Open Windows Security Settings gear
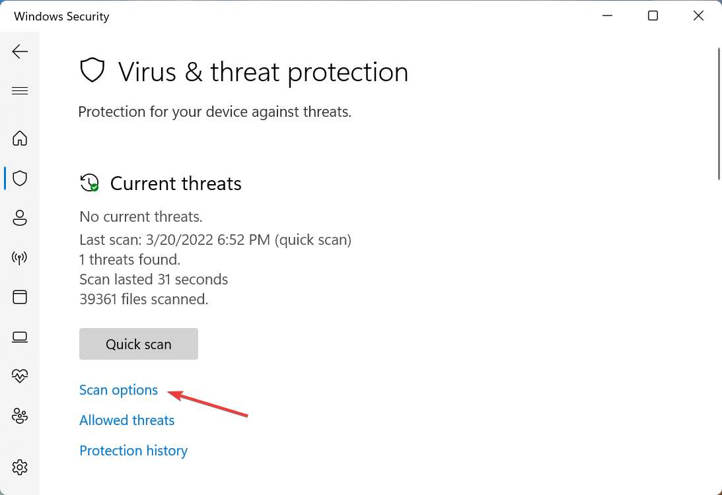Image resolution: width=722 pixels, height=495 pixels. [x=20, y=467]
